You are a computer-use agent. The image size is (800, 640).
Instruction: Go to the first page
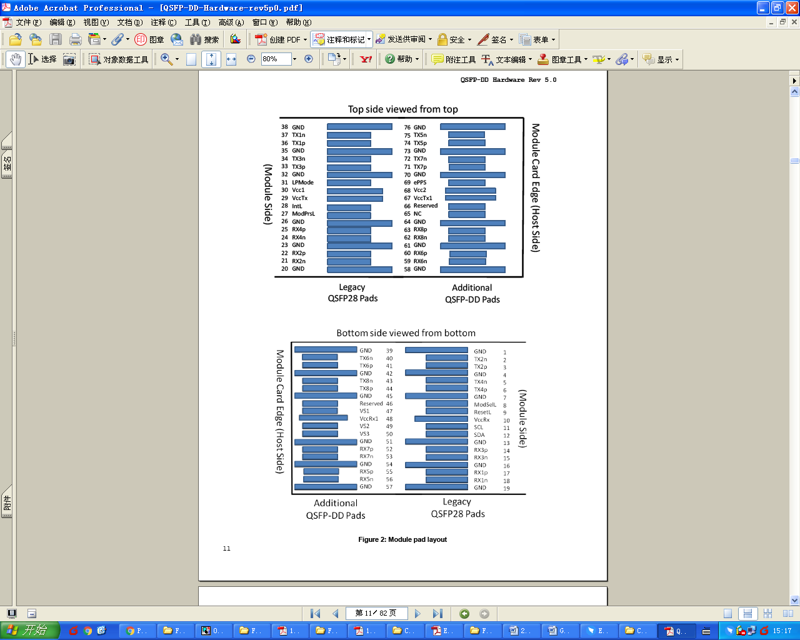(x=316, y=614)
